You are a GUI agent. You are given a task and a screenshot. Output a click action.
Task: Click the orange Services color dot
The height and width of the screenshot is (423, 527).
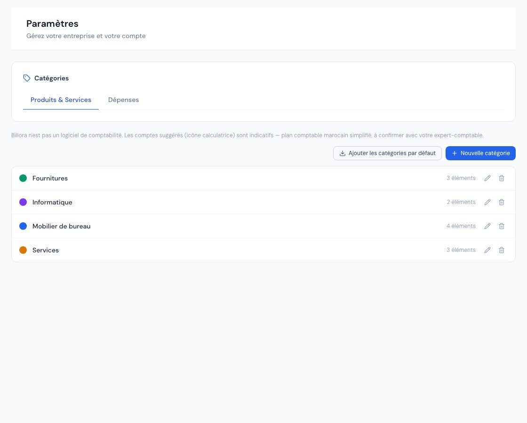pos(23,250)
